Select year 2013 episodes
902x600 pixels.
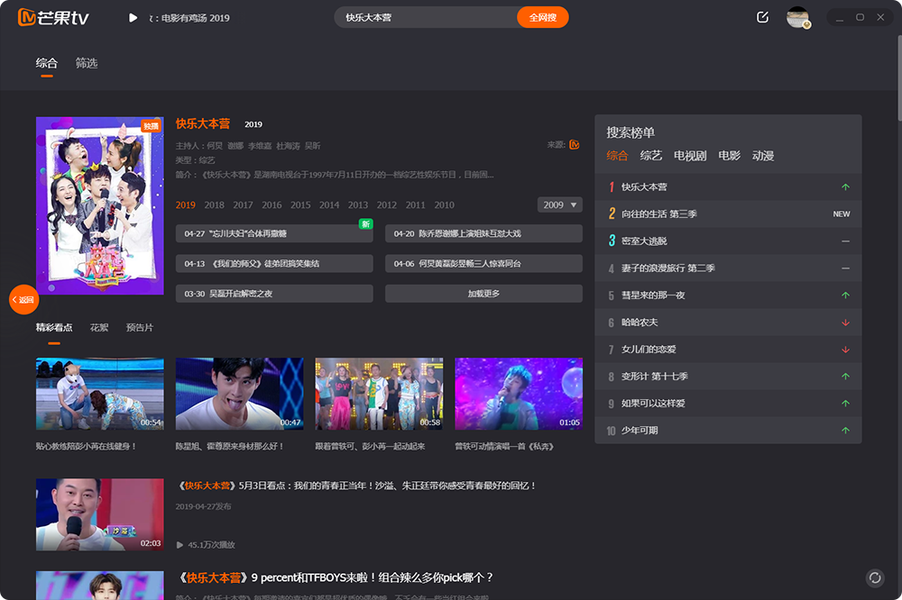coord(358,205)
